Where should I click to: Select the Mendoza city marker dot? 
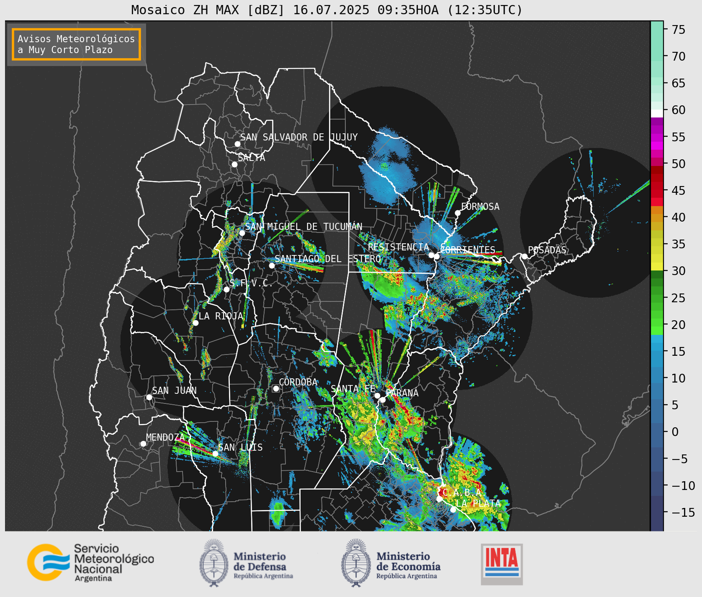143,444
